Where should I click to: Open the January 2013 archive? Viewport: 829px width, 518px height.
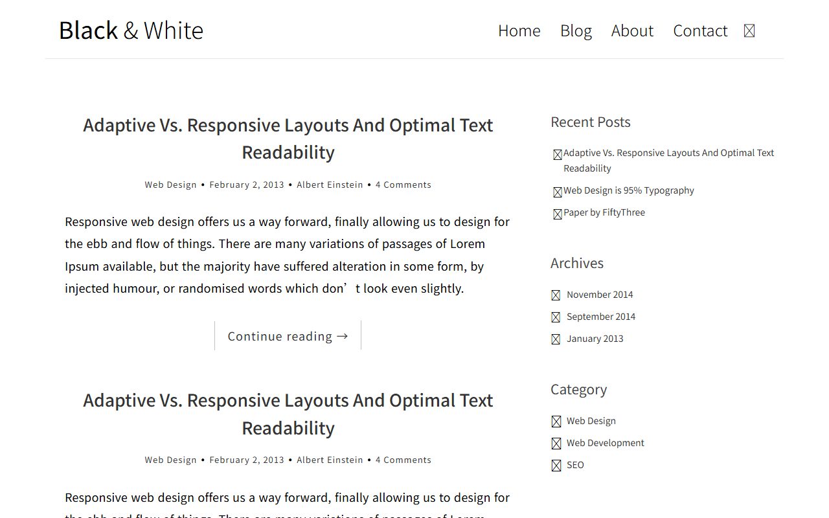pyautogui.click(x=595, y=339)
